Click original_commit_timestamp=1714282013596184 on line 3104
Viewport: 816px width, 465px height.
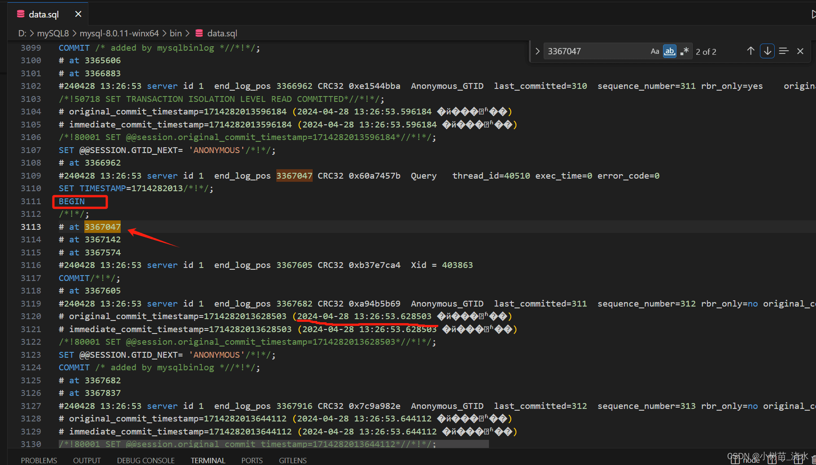pyautogui.click(x=178, y=111)
